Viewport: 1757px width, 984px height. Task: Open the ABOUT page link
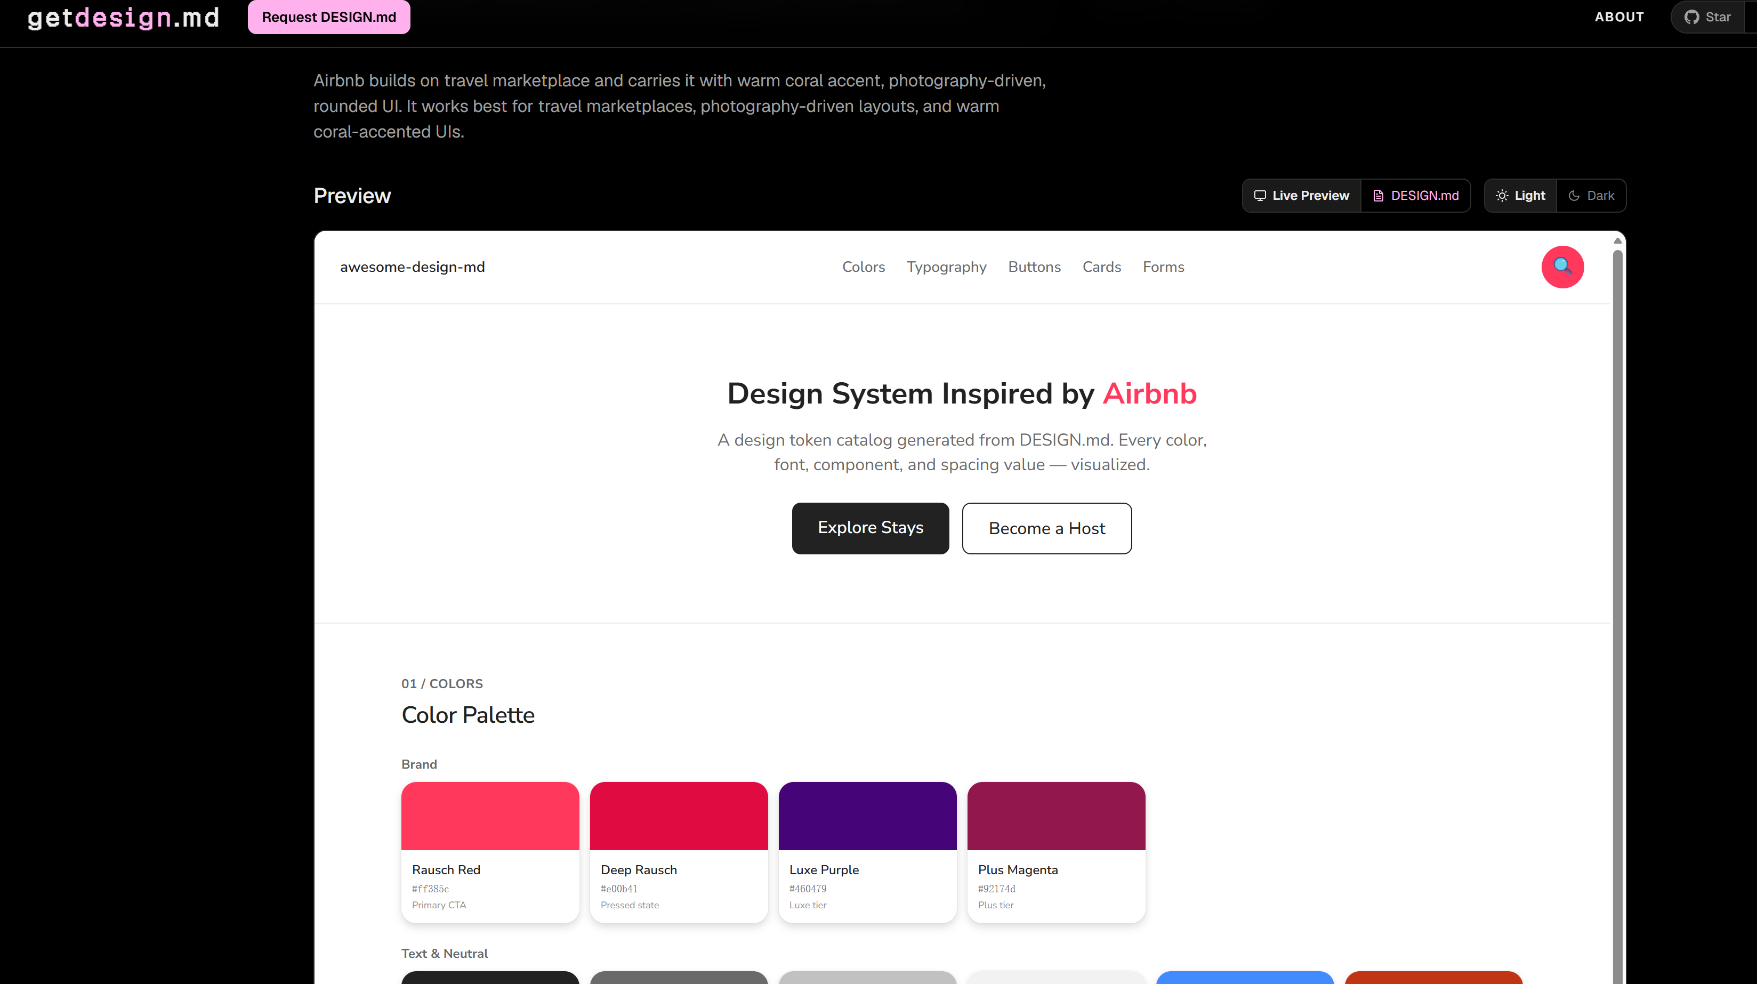(1619, 17)
